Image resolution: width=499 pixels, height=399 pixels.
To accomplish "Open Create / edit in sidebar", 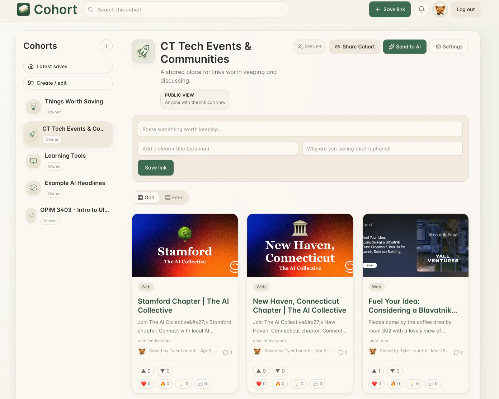I will (x=68, y=83).
